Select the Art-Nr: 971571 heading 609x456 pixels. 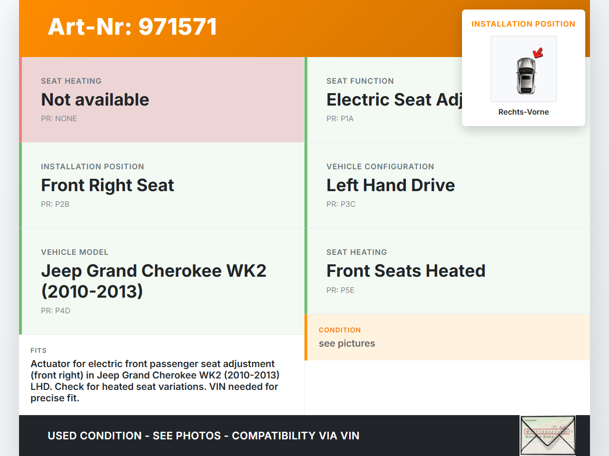pos(132,27)
